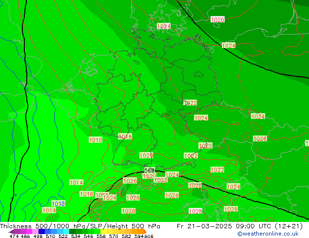
Task: Click the 594 legend value
Action: (139, 236)
